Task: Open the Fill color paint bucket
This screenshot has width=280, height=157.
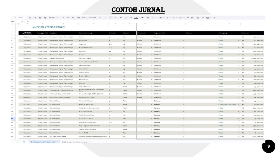Action: (143, 18)
